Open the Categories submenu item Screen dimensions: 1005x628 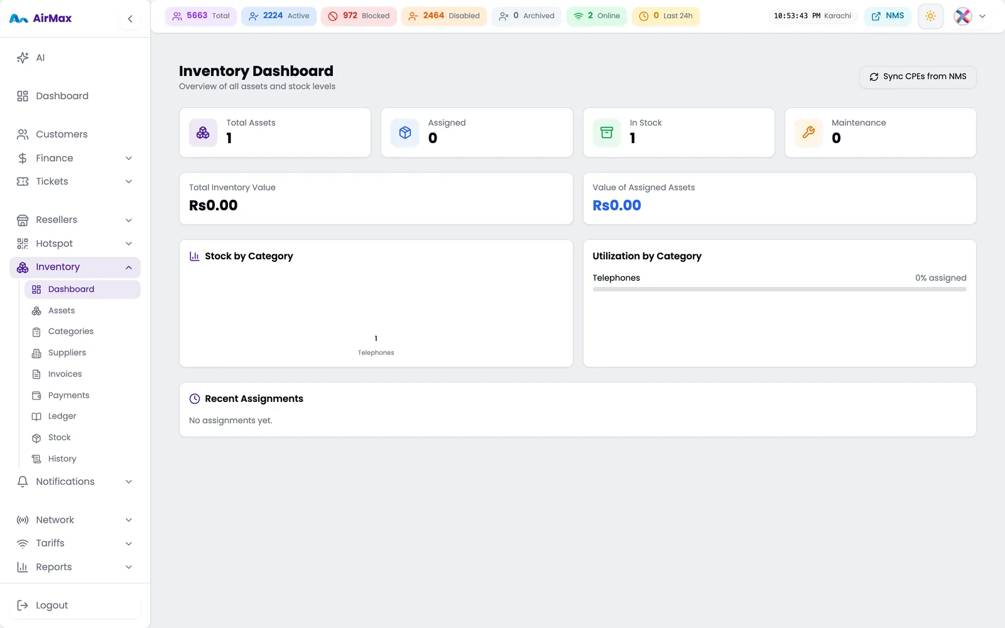pos(82,332)
